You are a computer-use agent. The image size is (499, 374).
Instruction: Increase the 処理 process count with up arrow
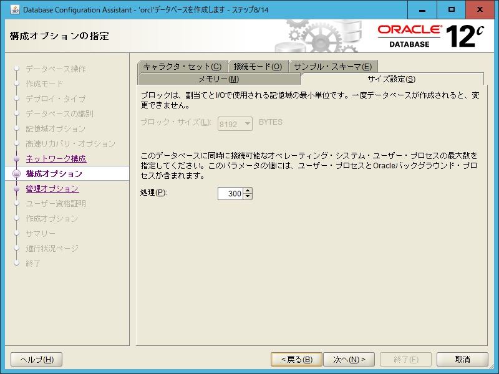(248, 191)
